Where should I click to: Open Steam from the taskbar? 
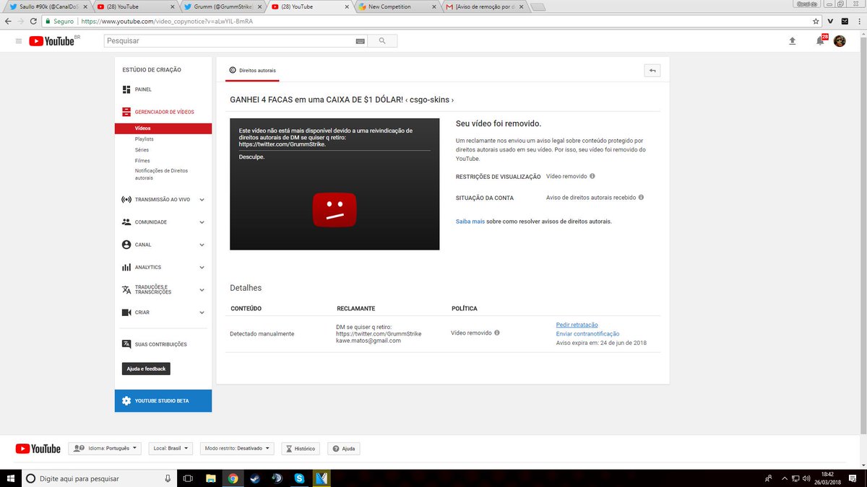255,478
